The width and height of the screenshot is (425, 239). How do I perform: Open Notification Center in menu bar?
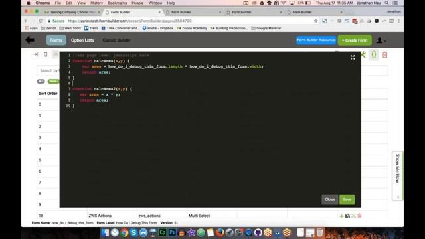click(395, 3)
